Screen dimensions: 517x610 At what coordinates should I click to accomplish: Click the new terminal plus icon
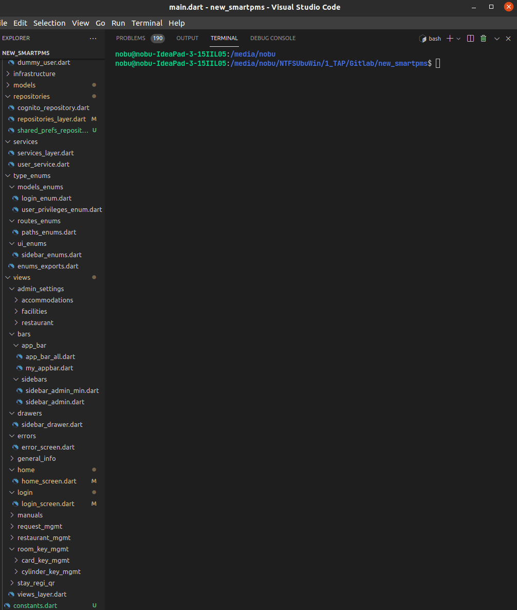tap(450, 39)
